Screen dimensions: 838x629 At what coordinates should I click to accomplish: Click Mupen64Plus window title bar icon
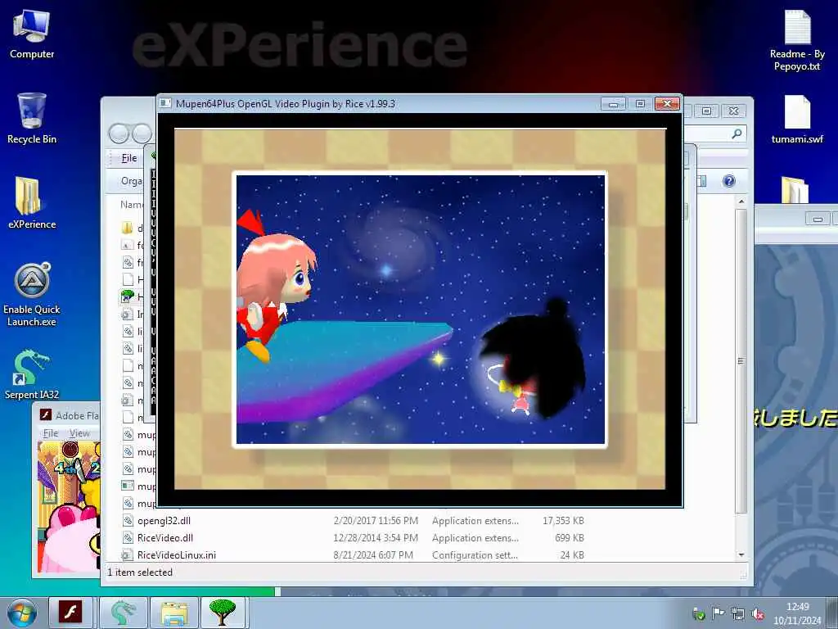coord(165,103)
